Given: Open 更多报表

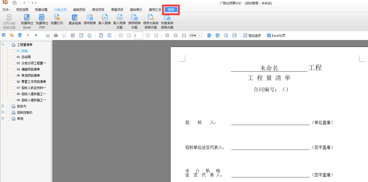Looking at the screenshot, I should tap(75, 21).
